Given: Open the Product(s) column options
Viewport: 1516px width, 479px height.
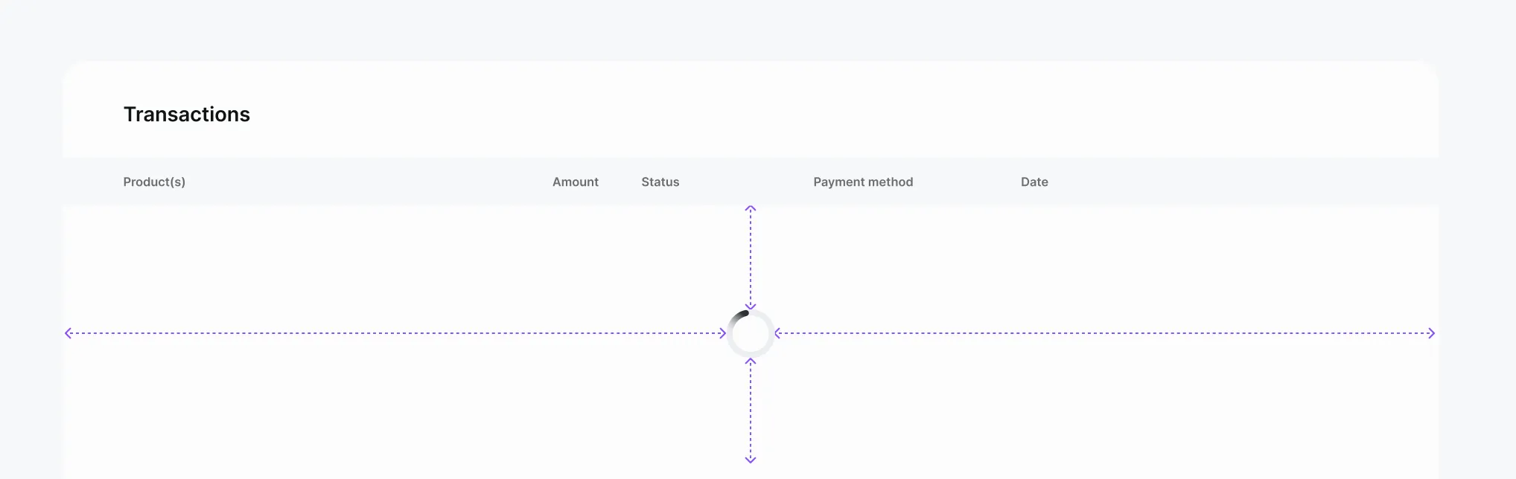Looking at the screenshot, I should click(154, 181).
